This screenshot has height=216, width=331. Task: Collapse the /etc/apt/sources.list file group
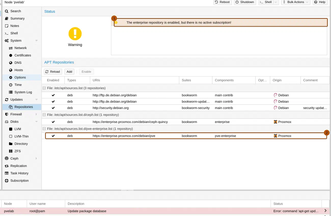pyautogui.click(x=44, y=88)
